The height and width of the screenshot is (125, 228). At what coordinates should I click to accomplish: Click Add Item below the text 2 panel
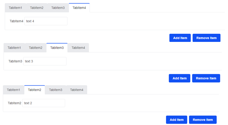[x=177, y=120]
